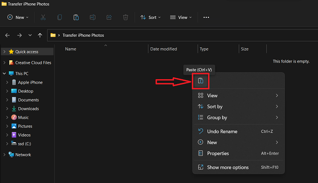This screenshot has width=318, height=183.
Task: Open the New dropdown in toolbar
Action: click(x=18, y=17)
